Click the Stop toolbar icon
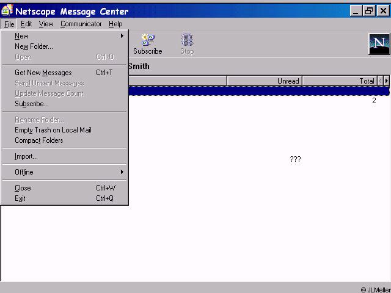 tap(187, 45)
